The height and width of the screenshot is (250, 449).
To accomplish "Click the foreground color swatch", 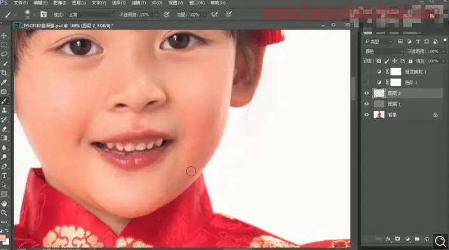I will click(x=3, y=238).
